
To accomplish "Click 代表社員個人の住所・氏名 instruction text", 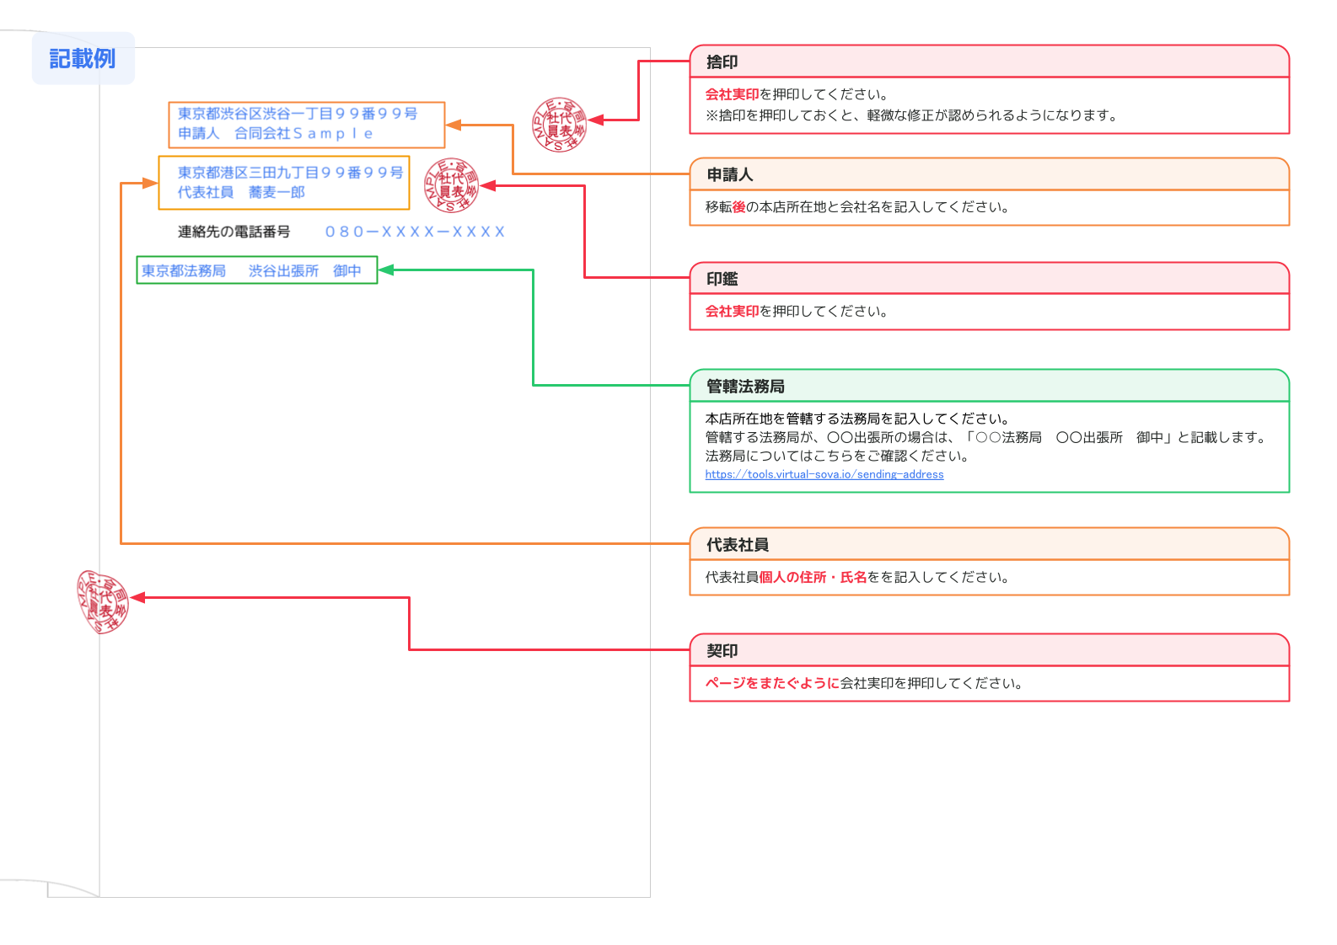I will [857, 578].
